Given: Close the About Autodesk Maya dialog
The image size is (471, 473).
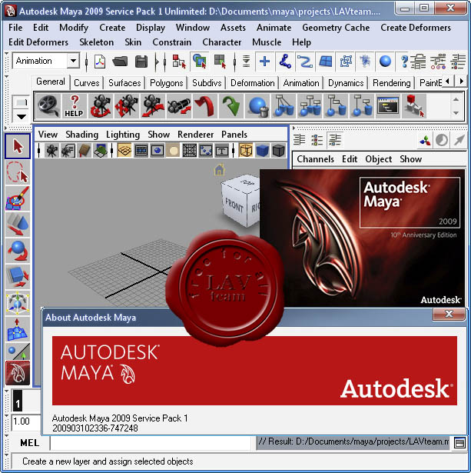Looking at the screenshot, I should 449,314.
